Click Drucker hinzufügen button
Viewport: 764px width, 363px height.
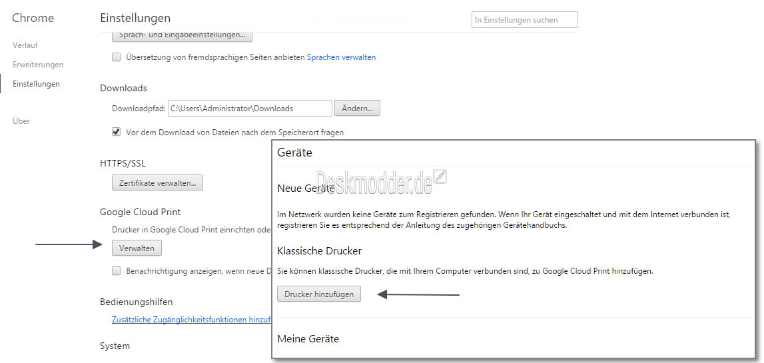(319, 294)
